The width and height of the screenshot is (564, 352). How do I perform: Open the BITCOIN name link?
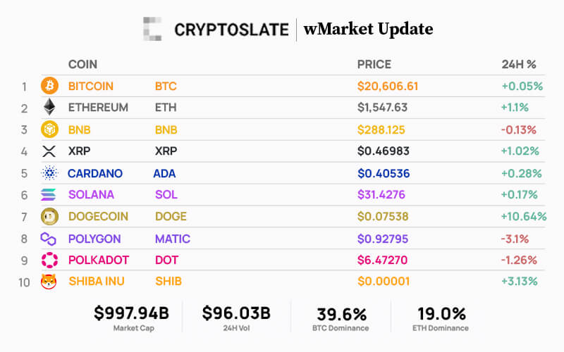pyautogui.click(x=91, y=87)
